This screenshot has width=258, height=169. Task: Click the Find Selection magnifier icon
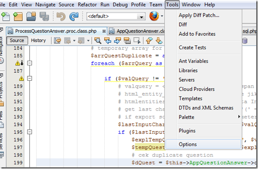point(98,40)
